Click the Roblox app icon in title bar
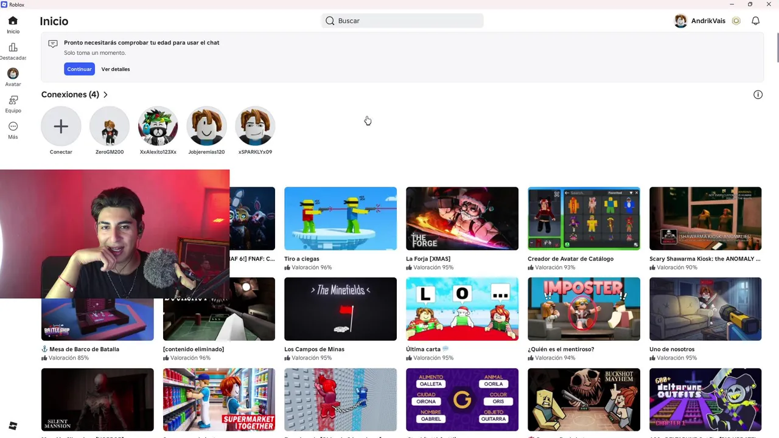Image resolution: width=779 pixels, height=438 pixels. click(4, 4)
